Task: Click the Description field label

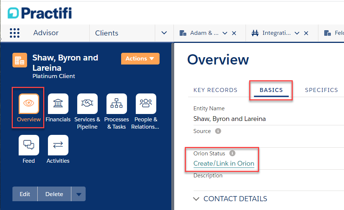Action: tap(208, 176)
